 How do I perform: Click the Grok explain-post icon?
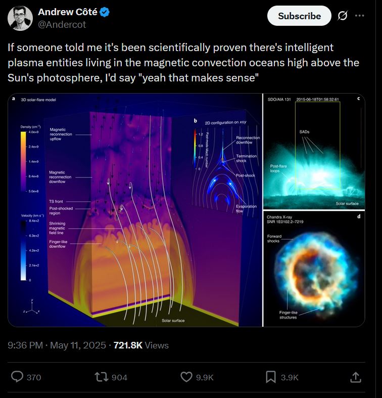[342, 16]
